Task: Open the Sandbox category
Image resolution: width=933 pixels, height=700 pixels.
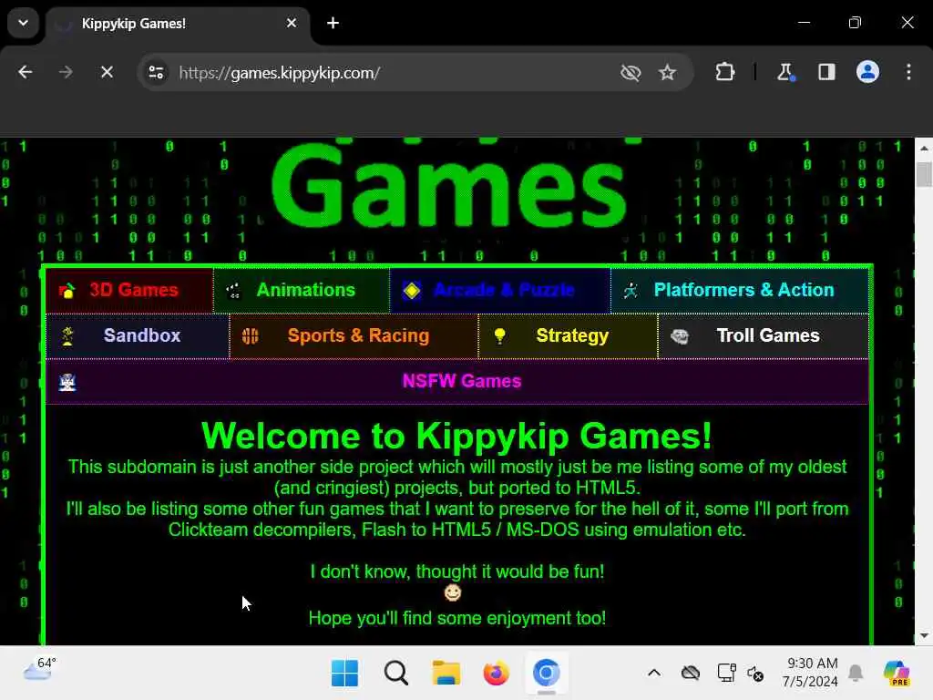Action: pyautogui.click(x=138, y=336)
